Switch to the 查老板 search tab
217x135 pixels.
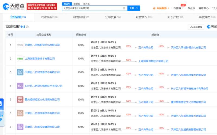click(x=77, y=4)
